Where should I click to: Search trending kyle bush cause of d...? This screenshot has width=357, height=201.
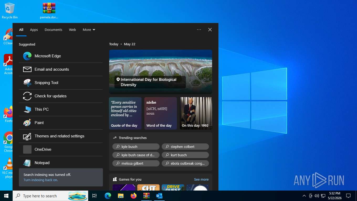pos(136,155)
